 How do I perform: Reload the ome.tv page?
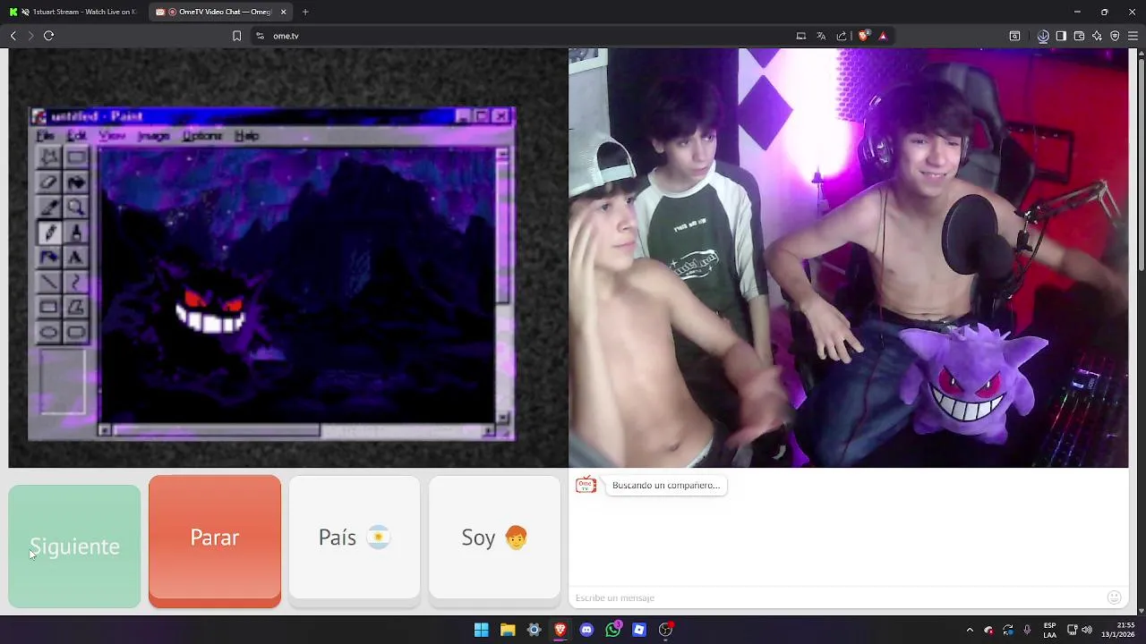(x=49, y=36)
